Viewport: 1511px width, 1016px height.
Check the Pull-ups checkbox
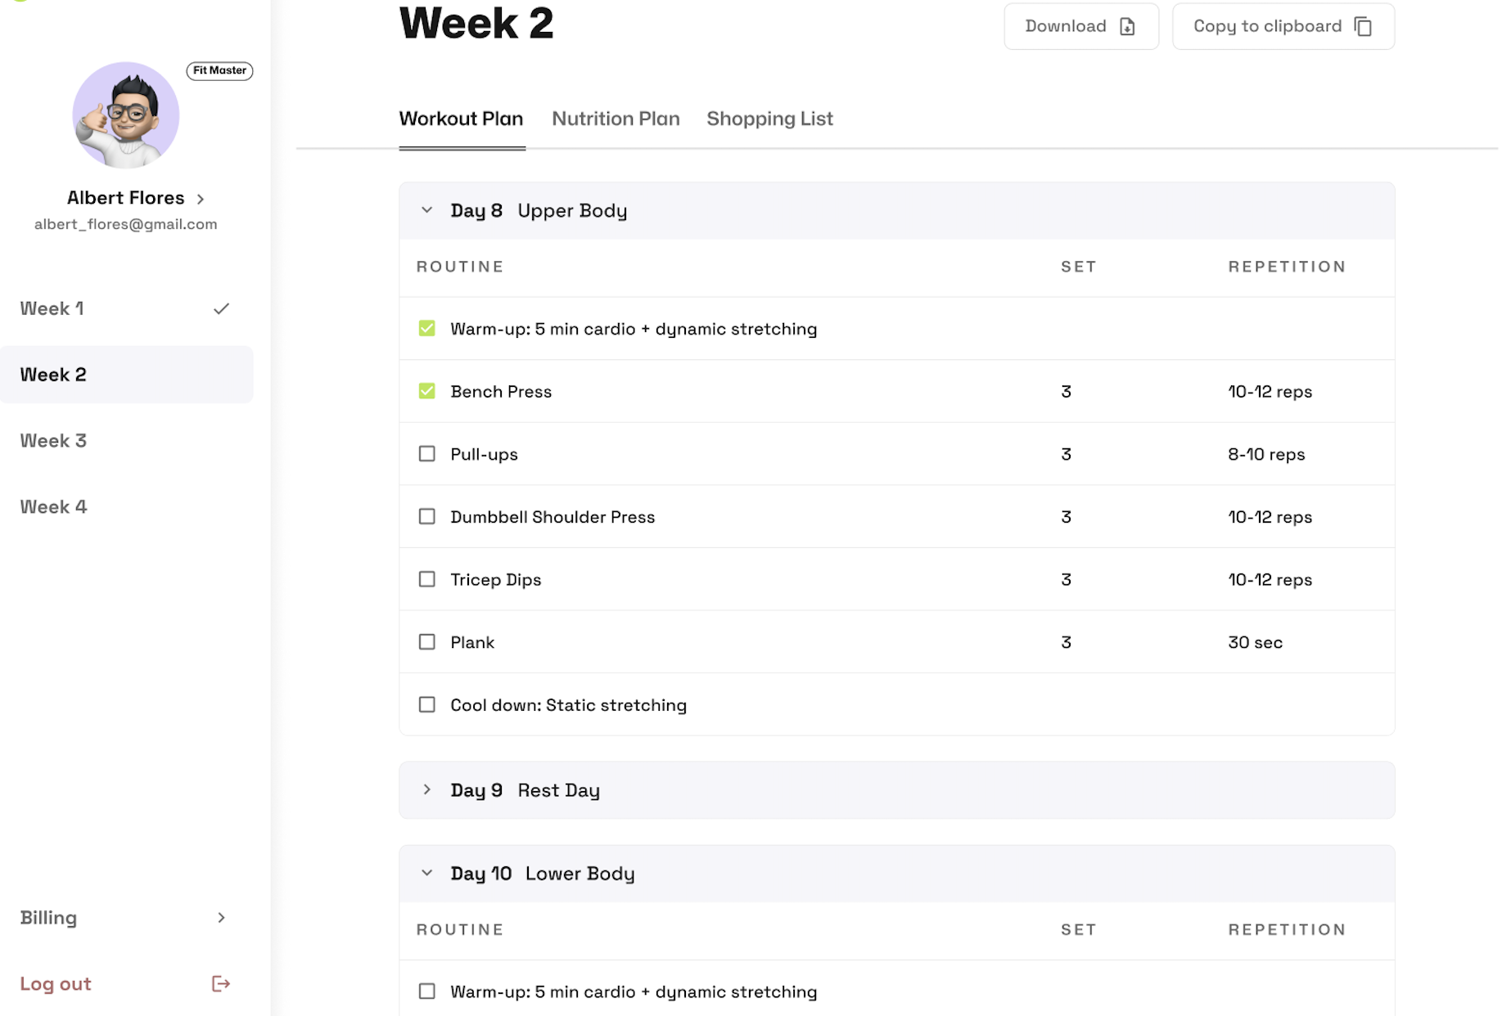click(426, 453)
